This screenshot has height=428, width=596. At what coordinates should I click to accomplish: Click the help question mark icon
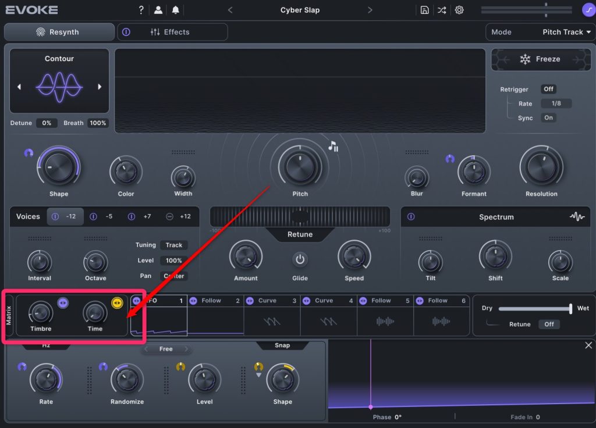pyautogui.click(x=141, y=10)
